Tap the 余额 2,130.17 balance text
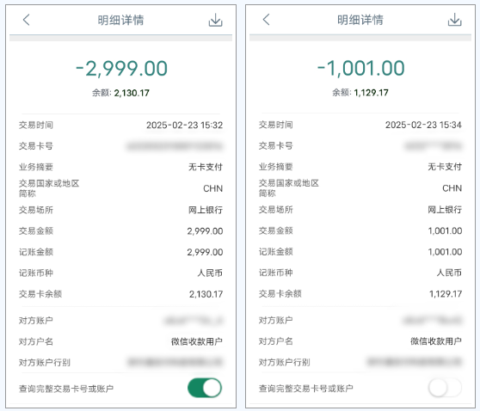Screen dimensions: 480x411 120,93
